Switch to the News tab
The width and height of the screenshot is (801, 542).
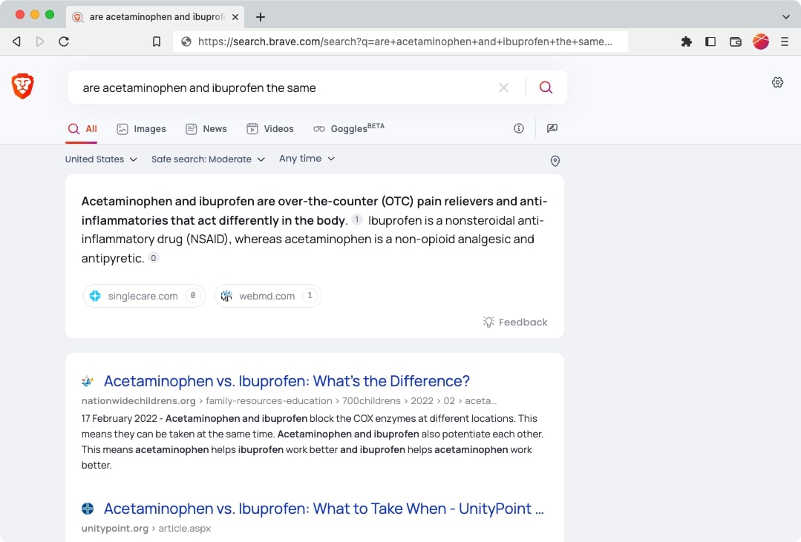(206, 129)
